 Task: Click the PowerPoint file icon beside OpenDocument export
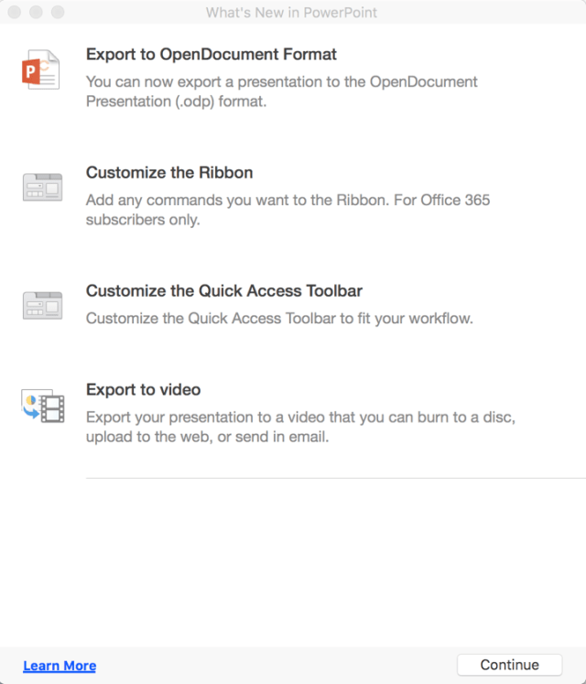[x=41, y=70]
